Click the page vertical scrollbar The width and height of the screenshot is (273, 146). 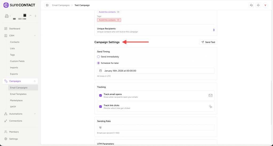point(271,102)
